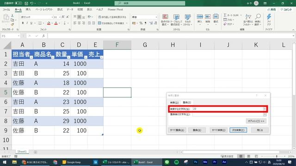Open the Clear (クリア) dropdown

pos(229,24)
